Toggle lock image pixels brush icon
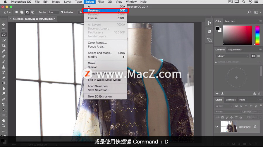263x147 pixels. (227, 117)
